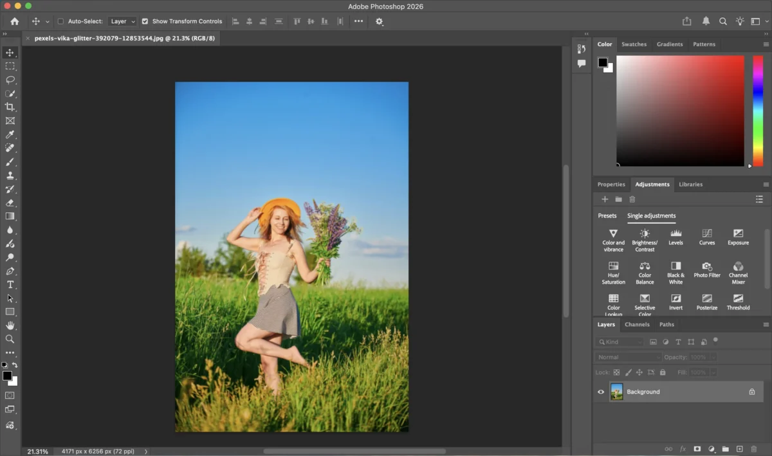Open the Auto-Select target dropdown

click(x=122, y=21)
